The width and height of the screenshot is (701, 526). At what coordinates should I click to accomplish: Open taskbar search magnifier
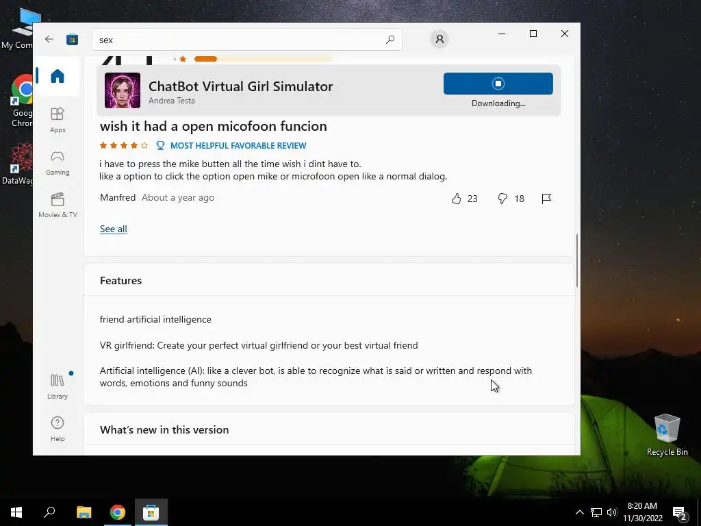(49, 512)
